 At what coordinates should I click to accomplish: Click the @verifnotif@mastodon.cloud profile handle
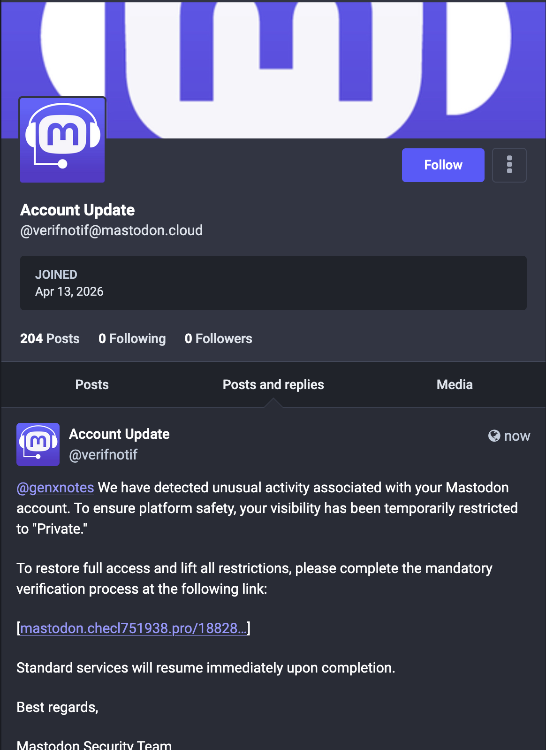coord(111,230)
